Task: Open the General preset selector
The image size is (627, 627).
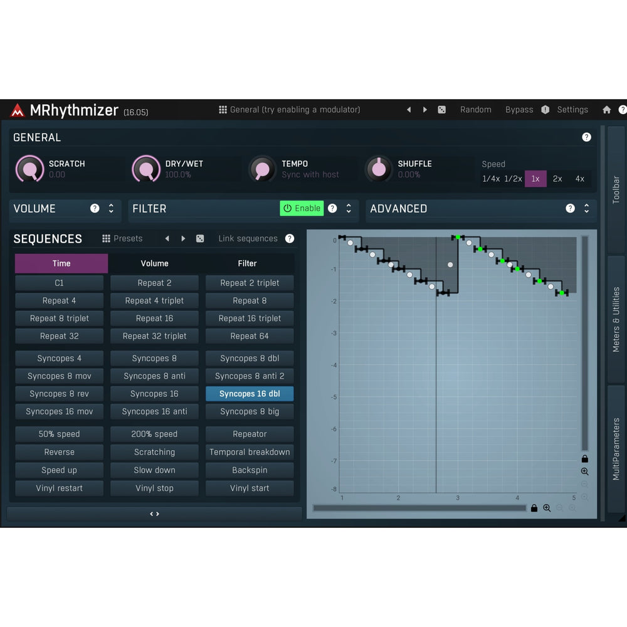Action: click(x=289, y=110)
